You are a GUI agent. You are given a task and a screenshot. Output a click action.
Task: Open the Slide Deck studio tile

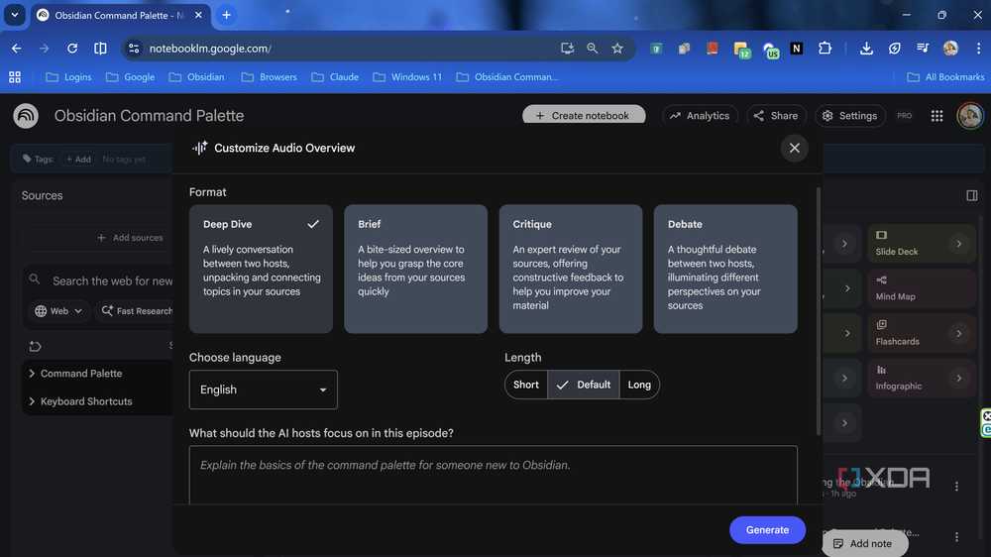tap(922, 244)
